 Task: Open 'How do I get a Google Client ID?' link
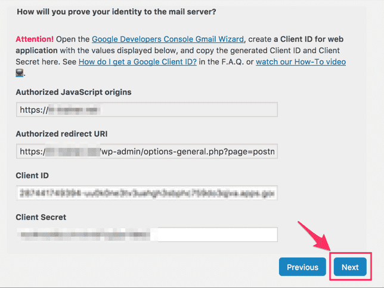point(138,62)
